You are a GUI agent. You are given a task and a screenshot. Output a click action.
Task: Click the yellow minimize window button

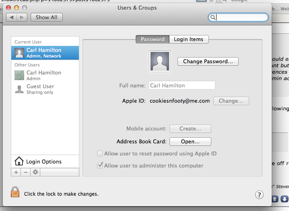[17, 8]
